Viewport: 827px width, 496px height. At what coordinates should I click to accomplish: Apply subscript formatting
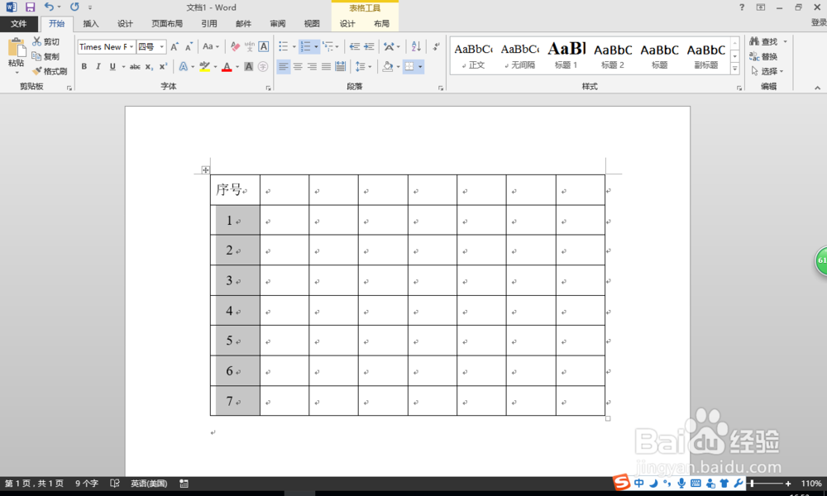pyautogui.click(x=149, y=66)
